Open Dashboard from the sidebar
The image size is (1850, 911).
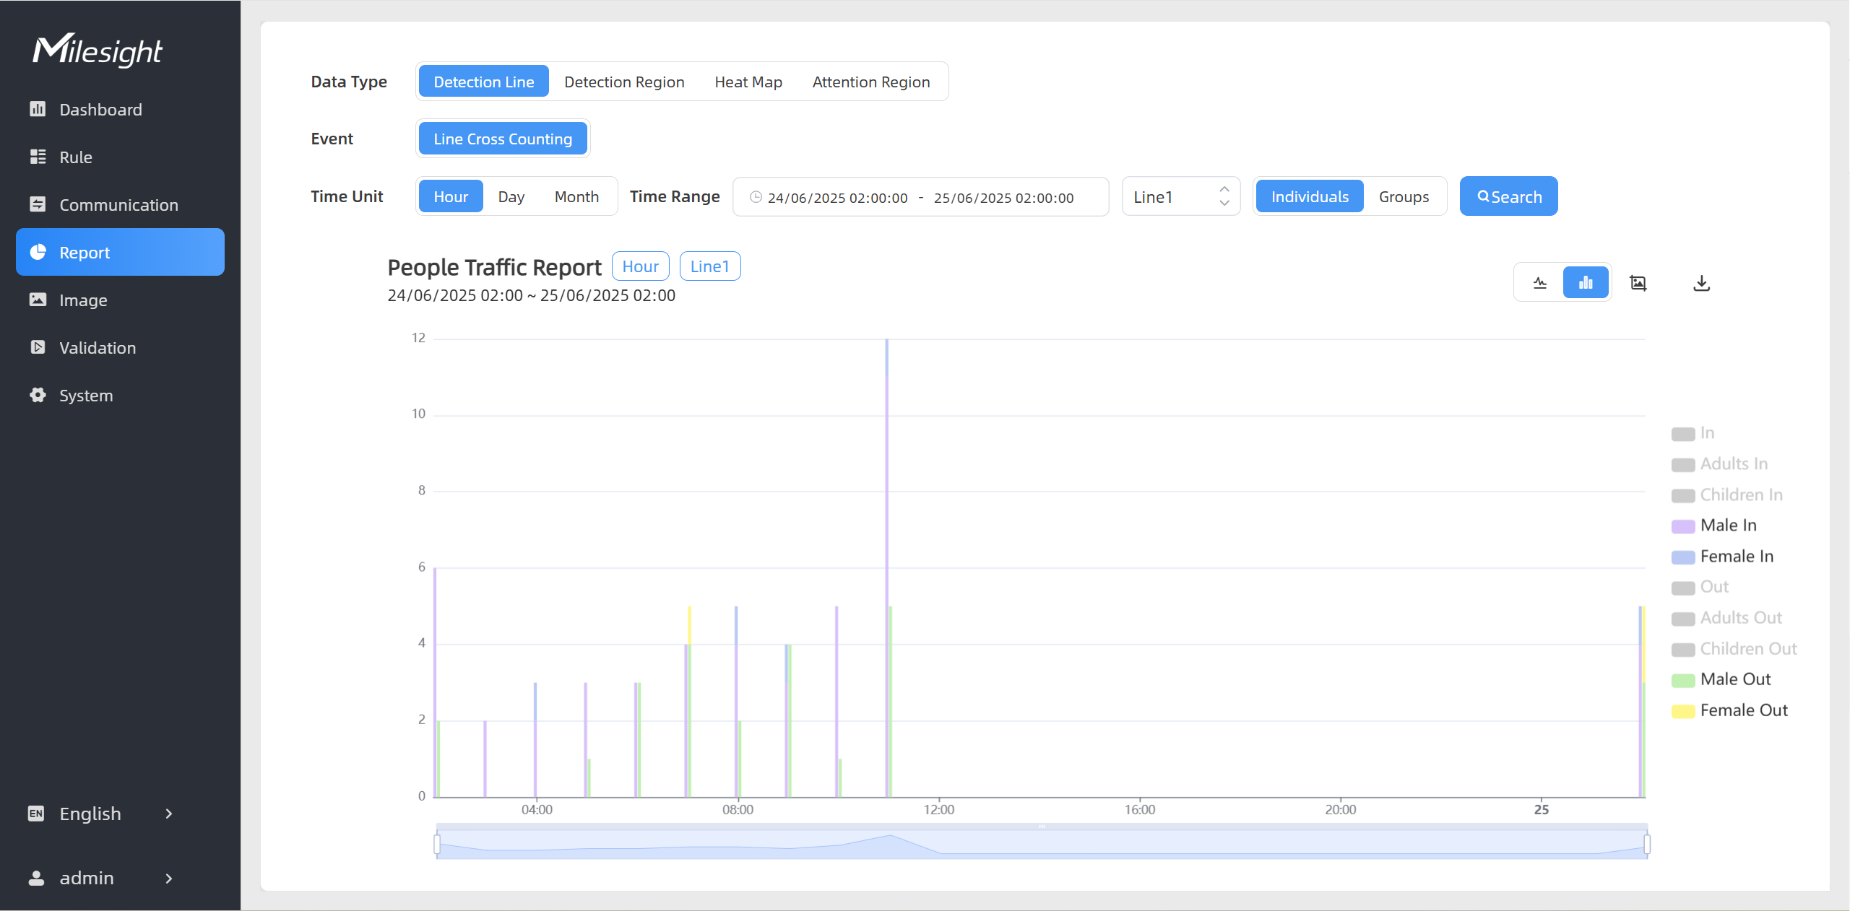pyautogui.click(x=100, y=110)
